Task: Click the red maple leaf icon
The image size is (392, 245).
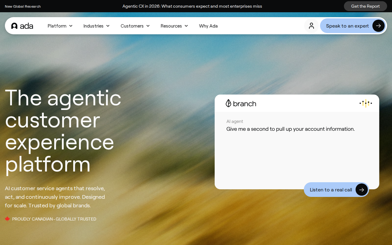Action: pyautogui.click(x=7, y=219)
